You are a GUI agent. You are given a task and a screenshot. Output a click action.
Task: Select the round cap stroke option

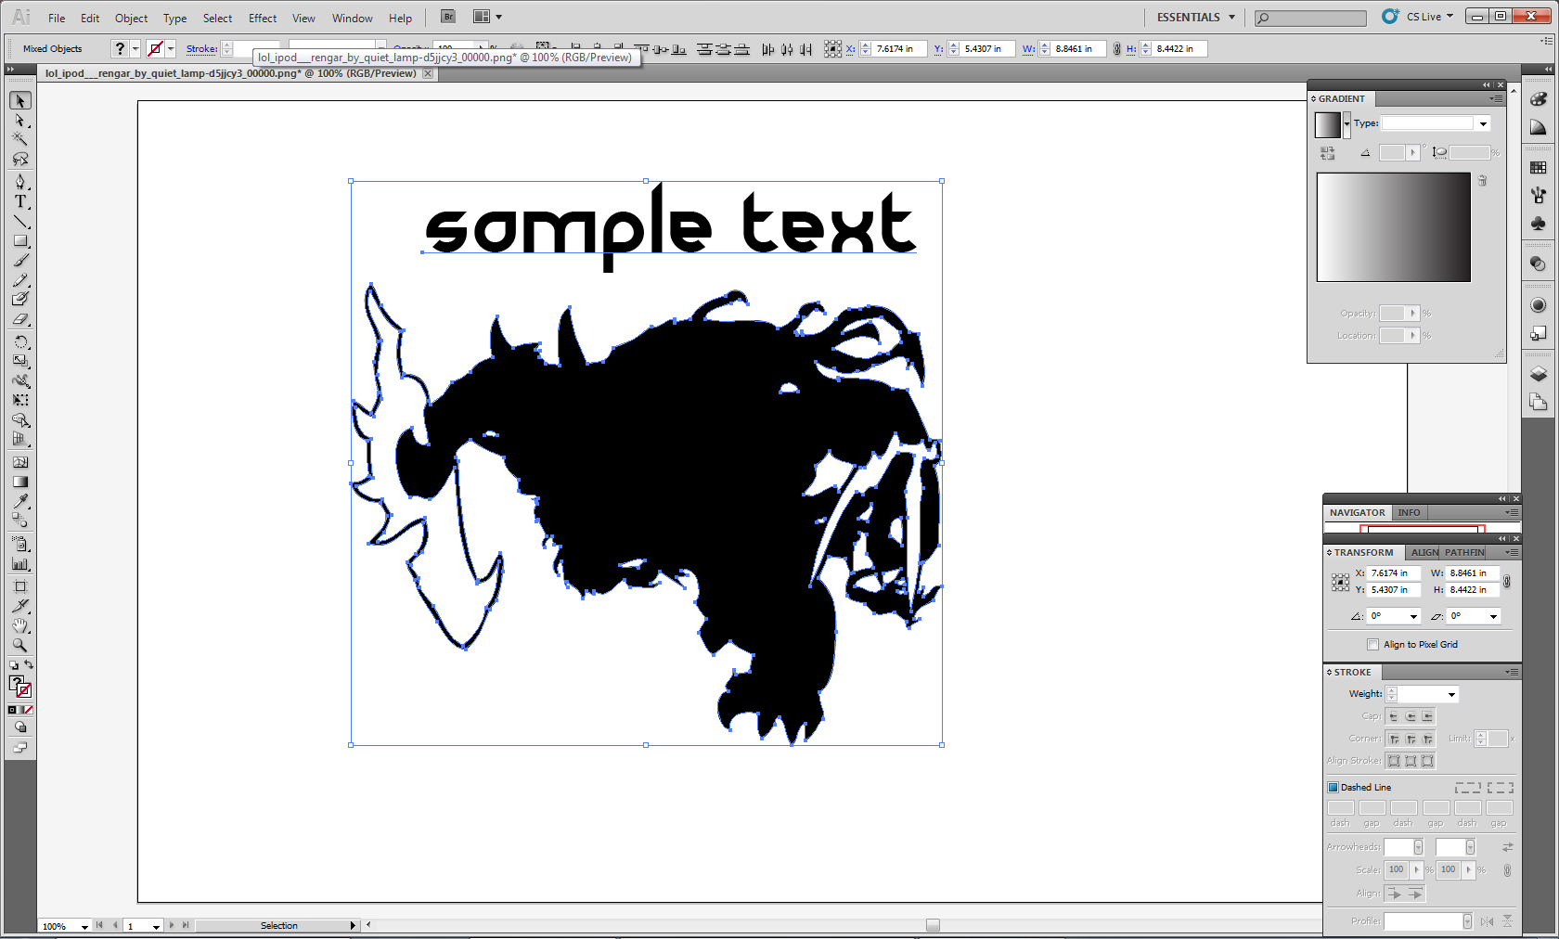click(x=1411, y=716)
